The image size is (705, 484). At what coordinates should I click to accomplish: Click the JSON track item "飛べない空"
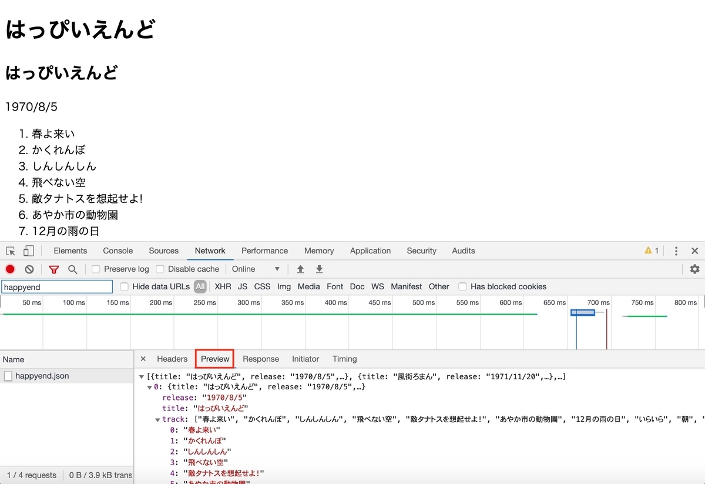(206, 462)
